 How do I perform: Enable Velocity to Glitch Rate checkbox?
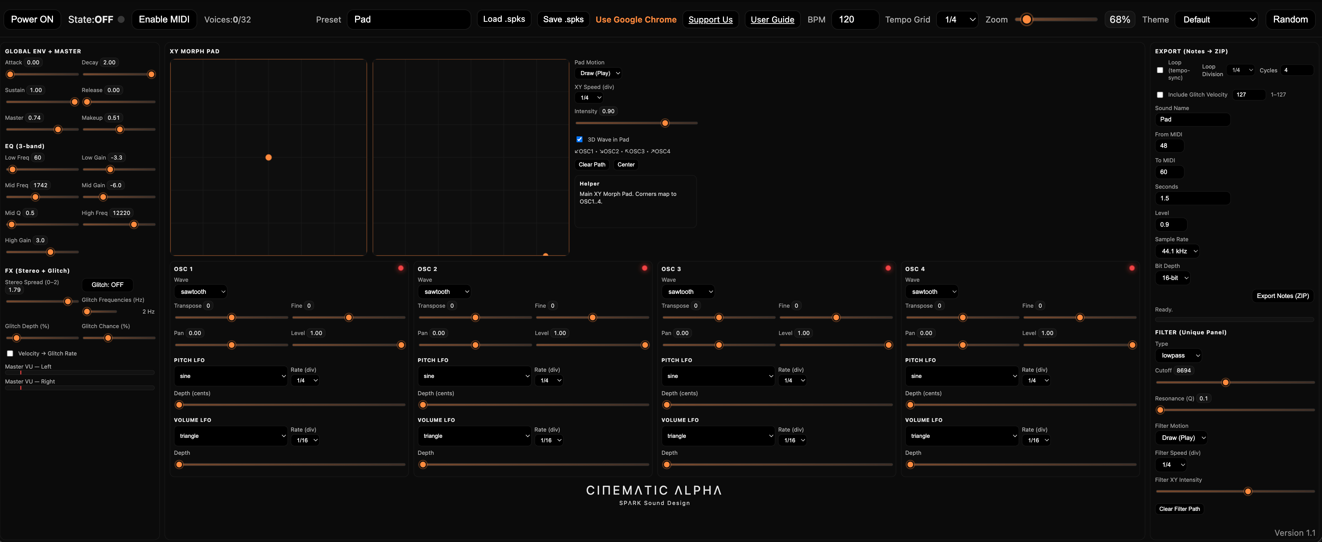(x=10, y=353)
